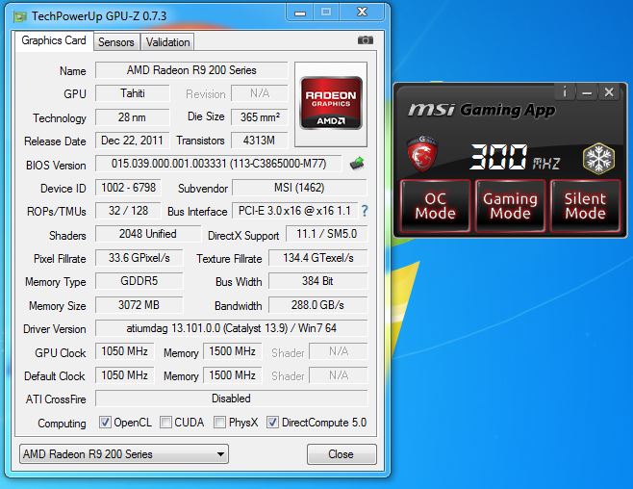Toggle the DirectCompute 5.0 checkbox
633x489 pixels.
coord(272,423)
